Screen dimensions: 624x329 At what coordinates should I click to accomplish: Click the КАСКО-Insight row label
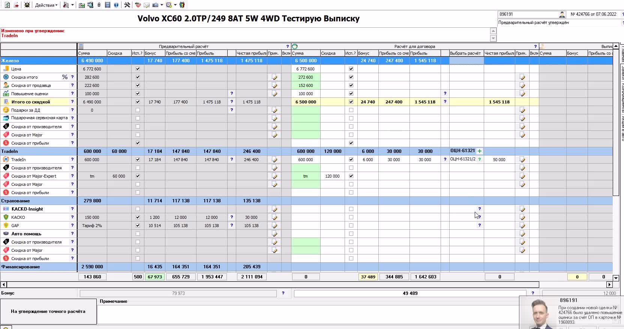pyautogui.click(x=27, y=209)
